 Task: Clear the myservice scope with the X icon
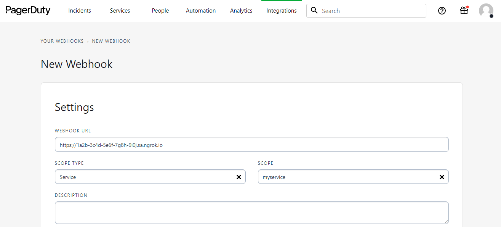(442, 177)
